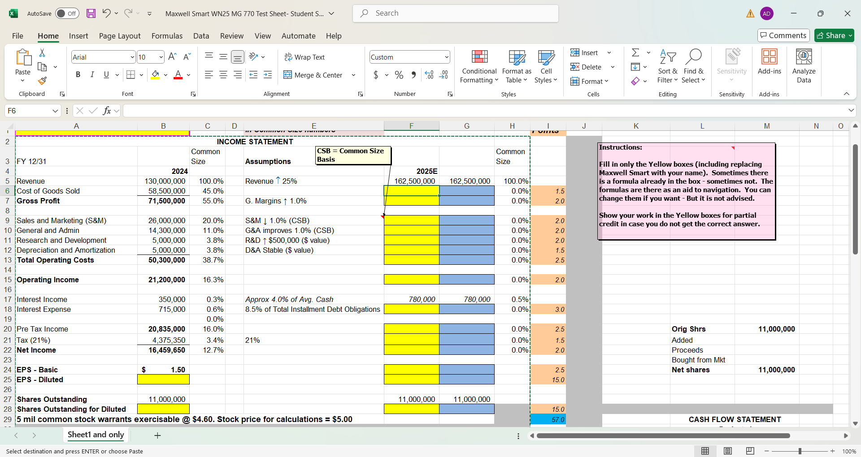Click the Search box in title bar
Viewport: 861px width, 457px height.
tap(456, 13)
